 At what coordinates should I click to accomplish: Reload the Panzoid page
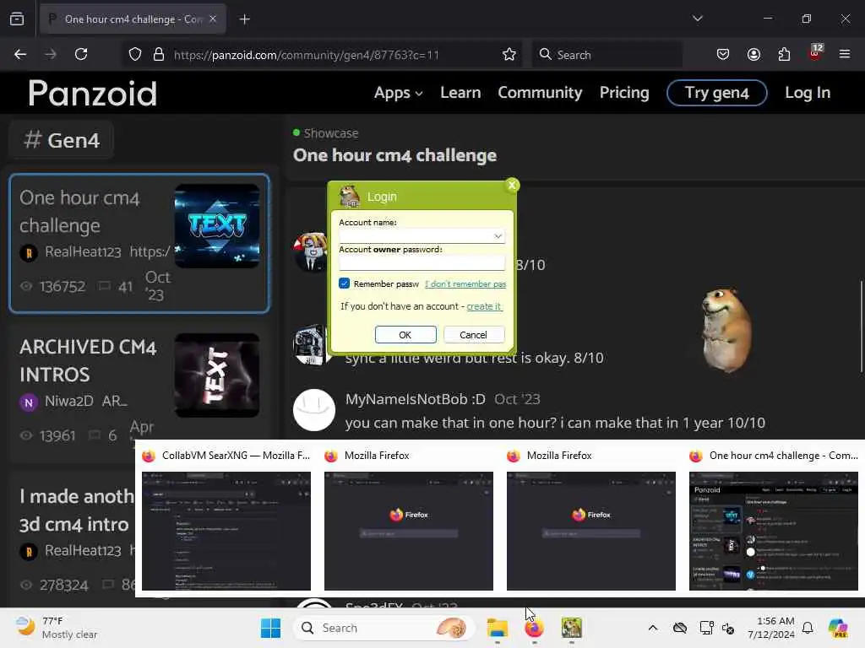[81, 54]
